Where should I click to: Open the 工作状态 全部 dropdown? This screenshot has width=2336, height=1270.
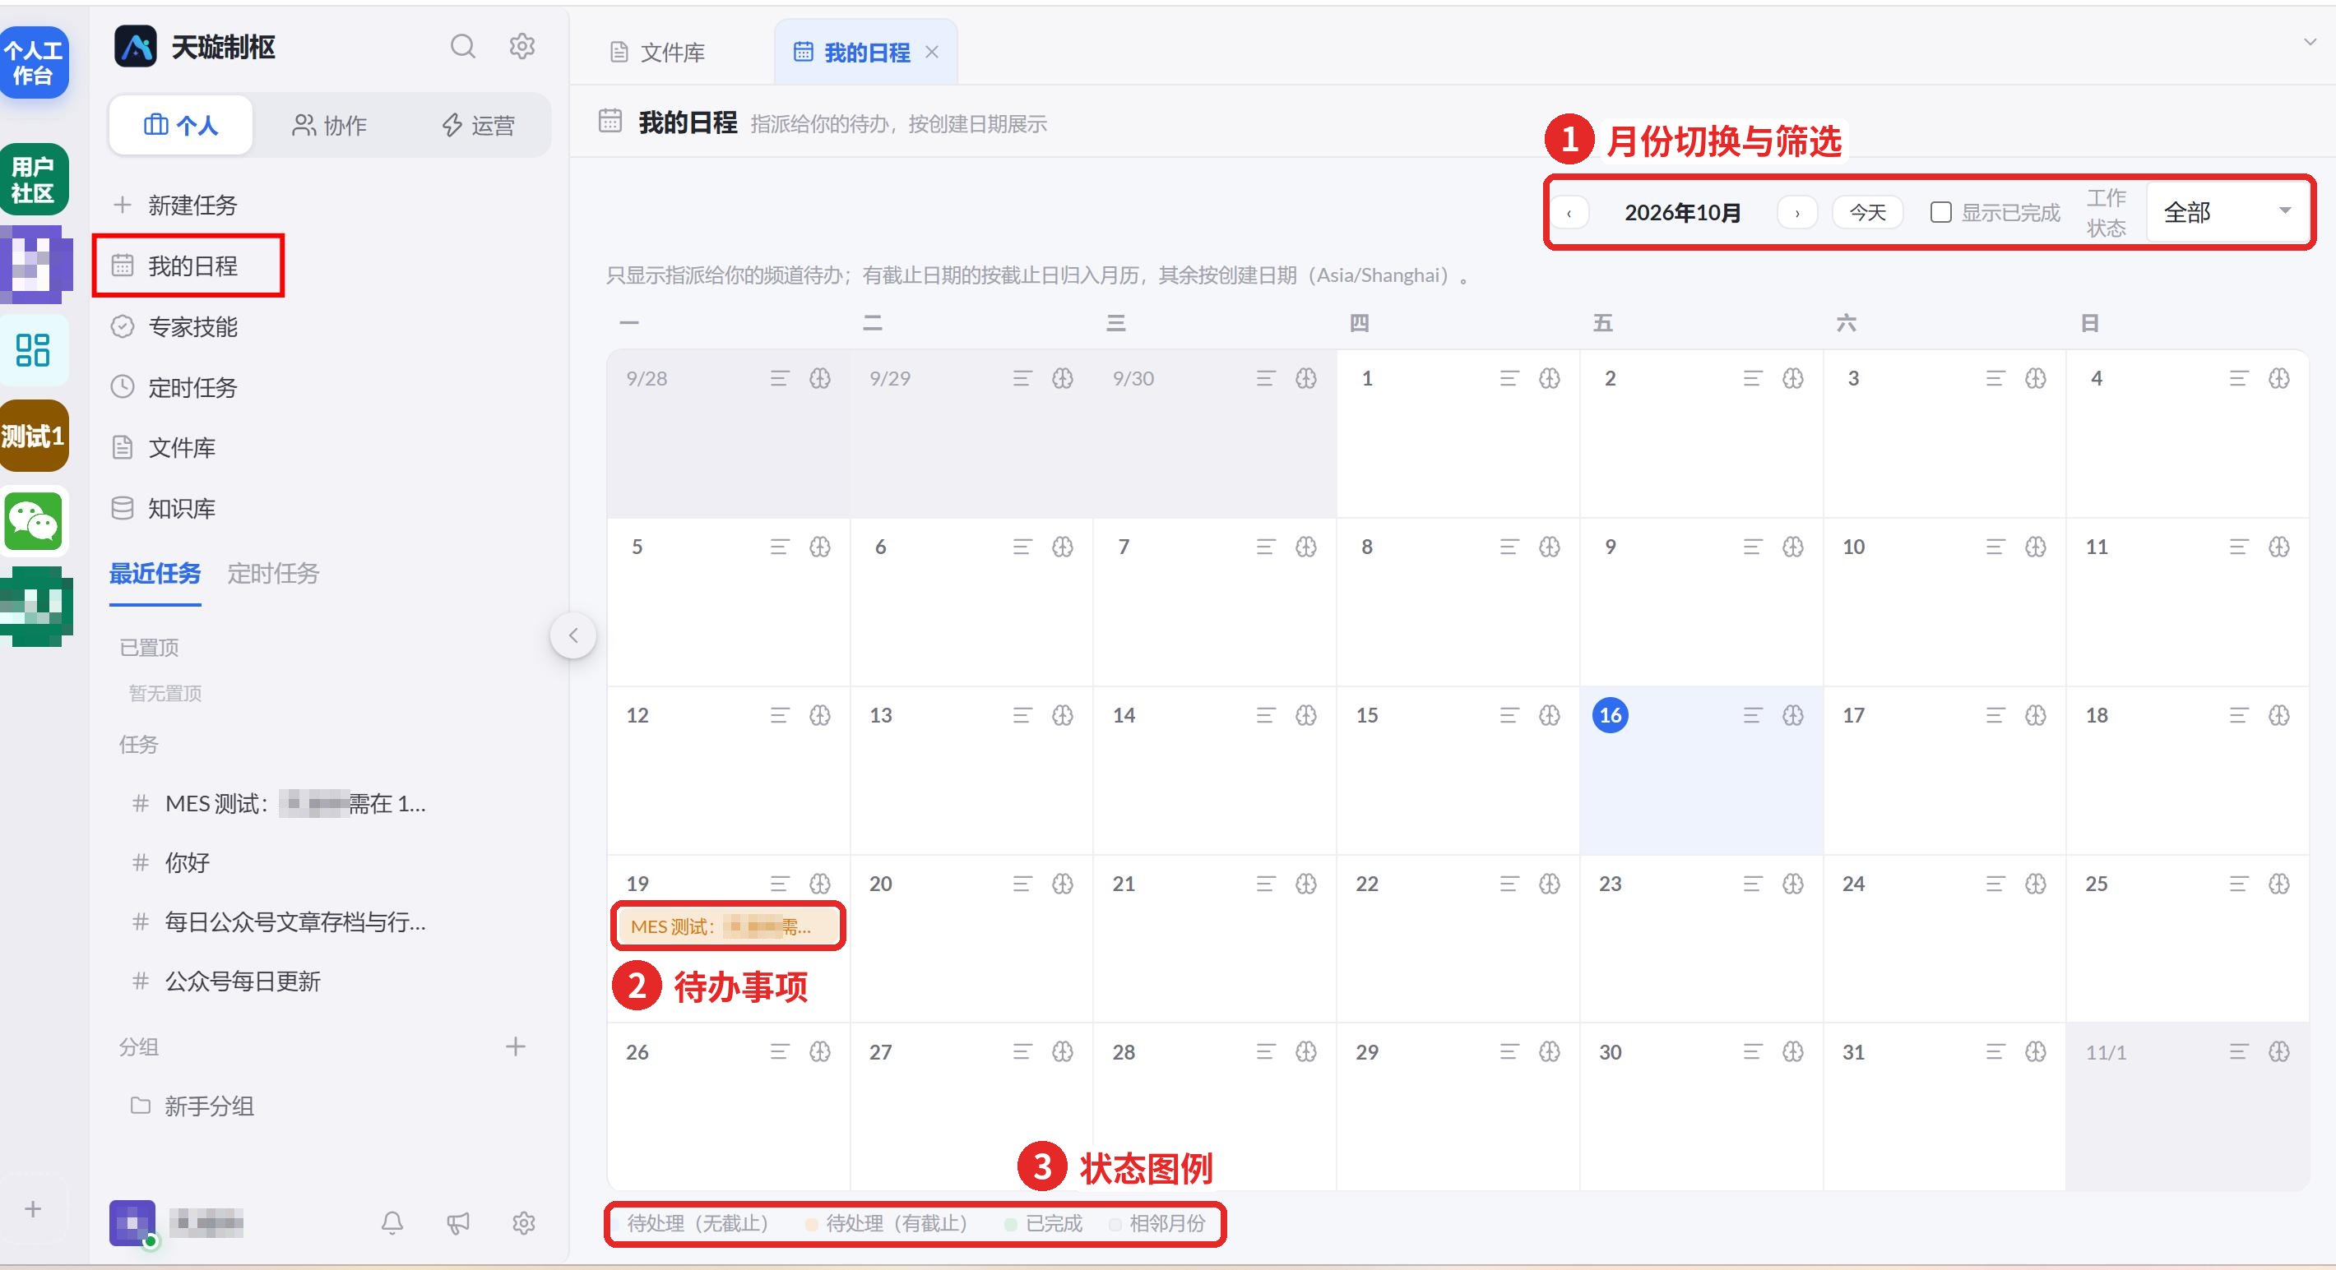tap(2228, 212)
